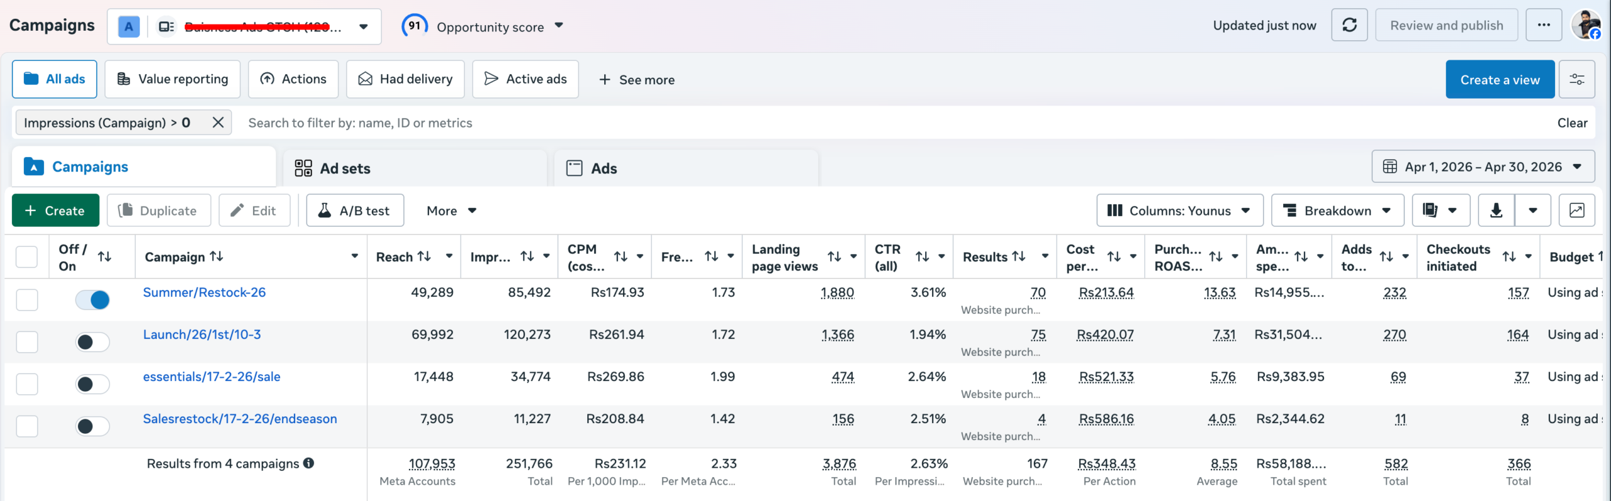Viewport: 1611px width, 501px height.
Task: Enable the Launch/26/1st/10-3 campaign toggle
Action: click(93, 342)
